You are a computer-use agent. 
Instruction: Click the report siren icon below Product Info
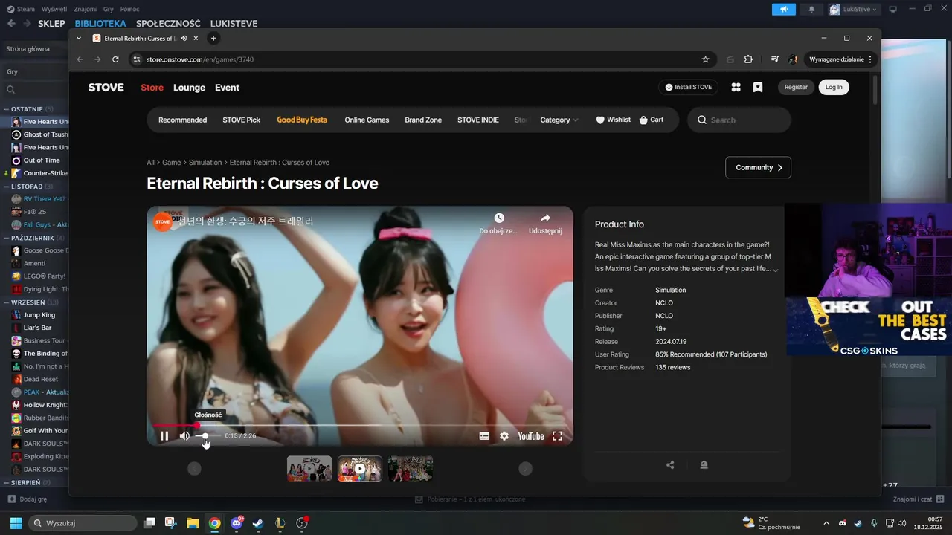704,465
